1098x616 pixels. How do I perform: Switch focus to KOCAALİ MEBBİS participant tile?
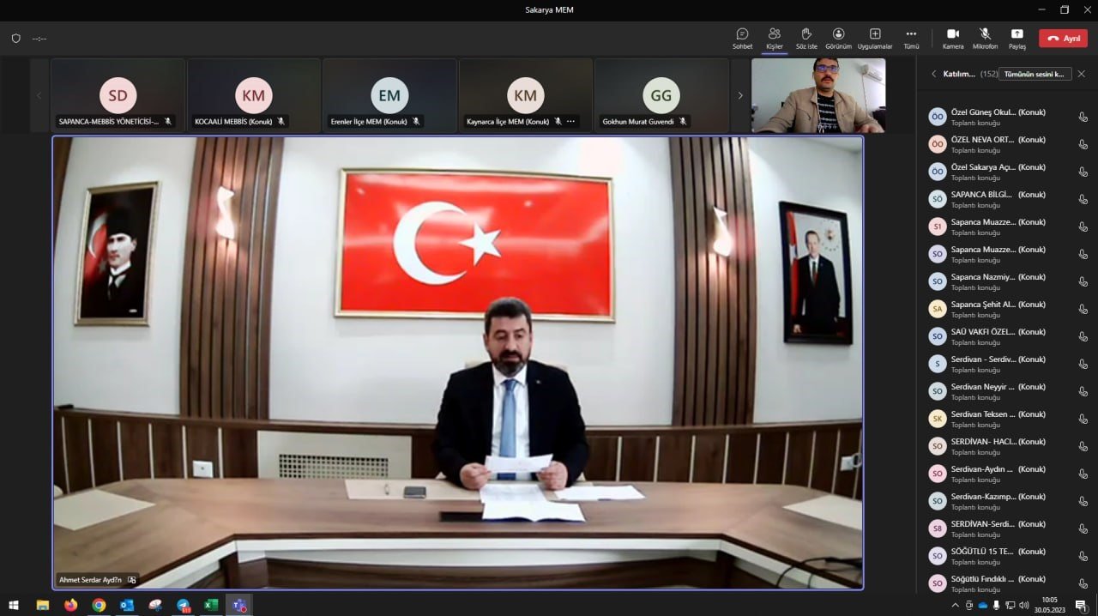pos(253,95)
